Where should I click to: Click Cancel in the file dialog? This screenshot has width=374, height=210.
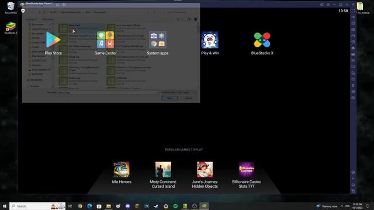click(x=188, y=98)
